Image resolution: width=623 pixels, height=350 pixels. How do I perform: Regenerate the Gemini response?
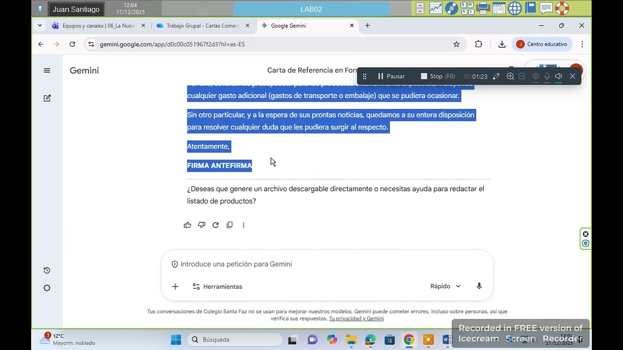[216, 225]
